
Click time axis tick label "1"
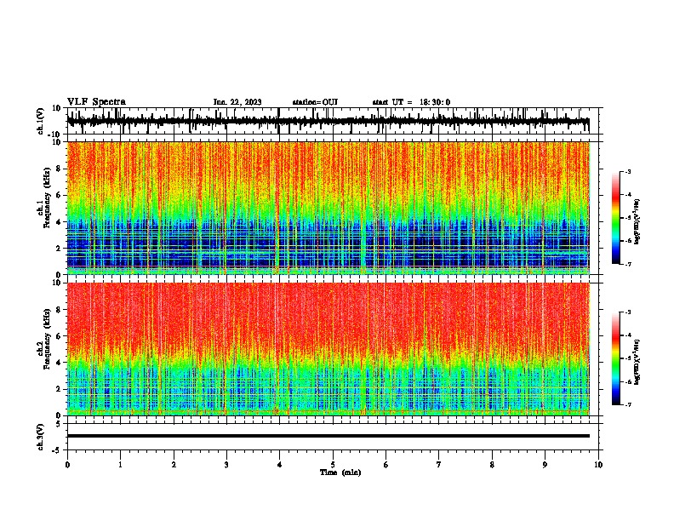[x=120, y=465]
